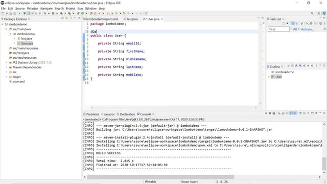
Task: Select pom.xml in Package Explorer
Action: pos(17,82)
